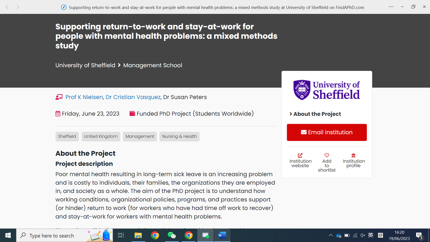Image resolution: width=430 pixels, height=242 pixels.
Task: Click the University of Sheffield logo
Action: (327, 90)
